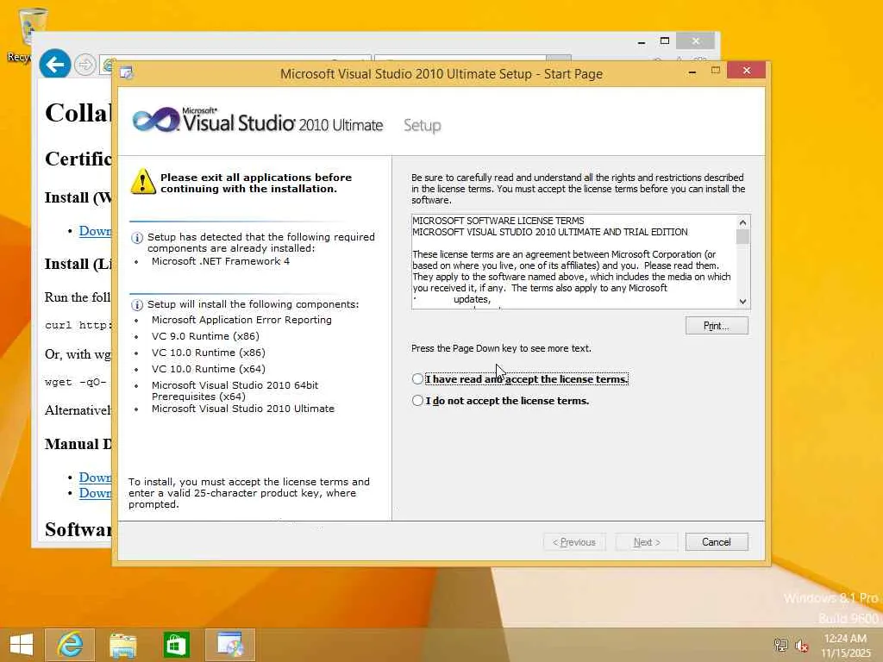The height and width of the screenshot is (662, 883).
Task: Click 'VC 10.0 Runtime (x86)' item
Action: point(209,353)
